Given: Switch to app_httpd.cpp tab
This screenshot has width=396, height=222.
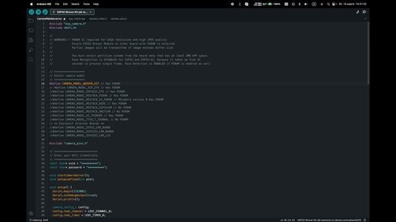Looking at the screenshot, I should [x=77, y=18].
